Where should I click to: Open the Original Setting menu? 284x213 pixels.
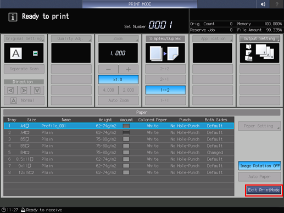[x=24, y=38]
